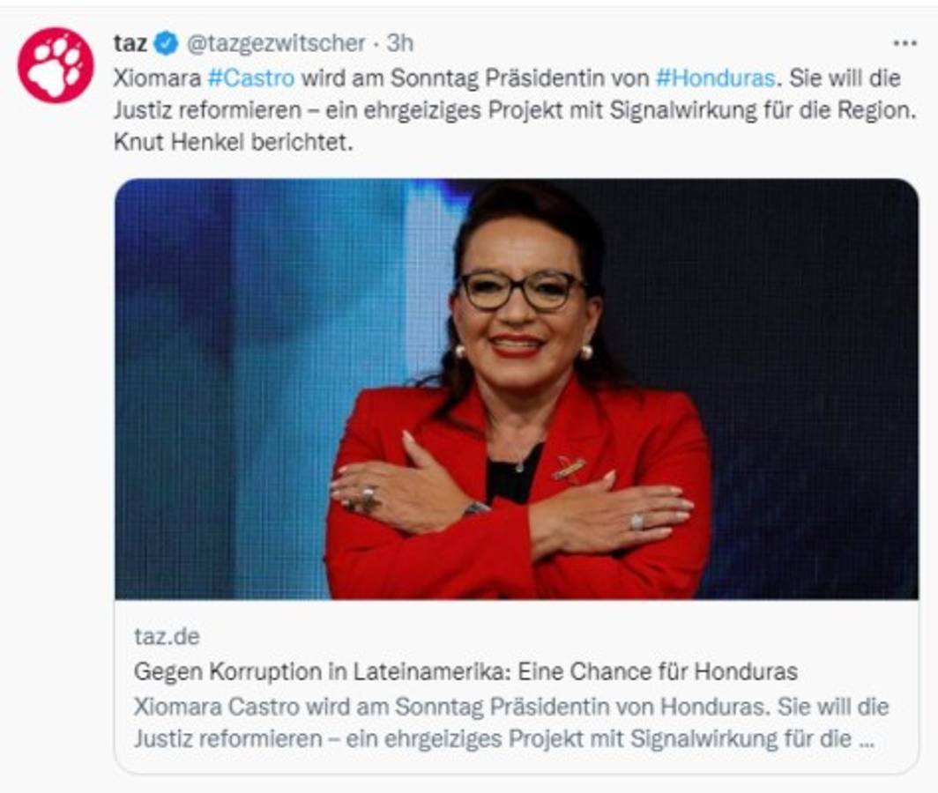Open the taz account display name
Screen dimensions: 938x793
(x=130, y=43)
